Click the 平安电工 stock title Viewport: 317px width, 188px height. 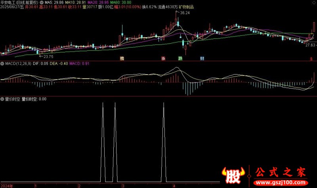click(x=7, y=3)
